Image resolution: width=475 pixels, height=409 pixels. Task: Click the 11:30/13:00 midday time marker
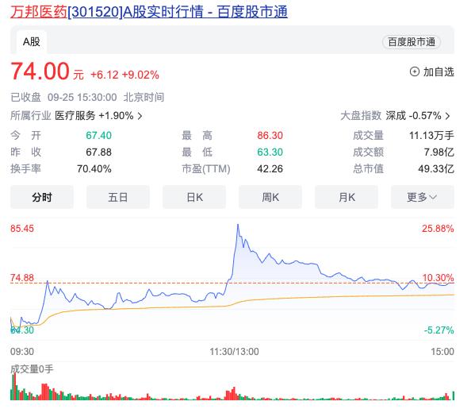[234, 352]
